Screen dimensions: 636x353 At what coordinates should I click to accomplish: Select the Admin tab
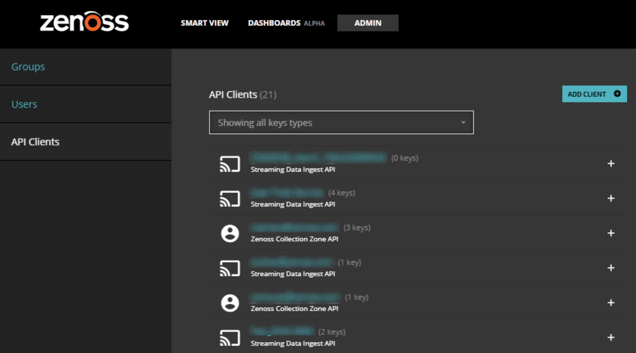pos(367,23)
